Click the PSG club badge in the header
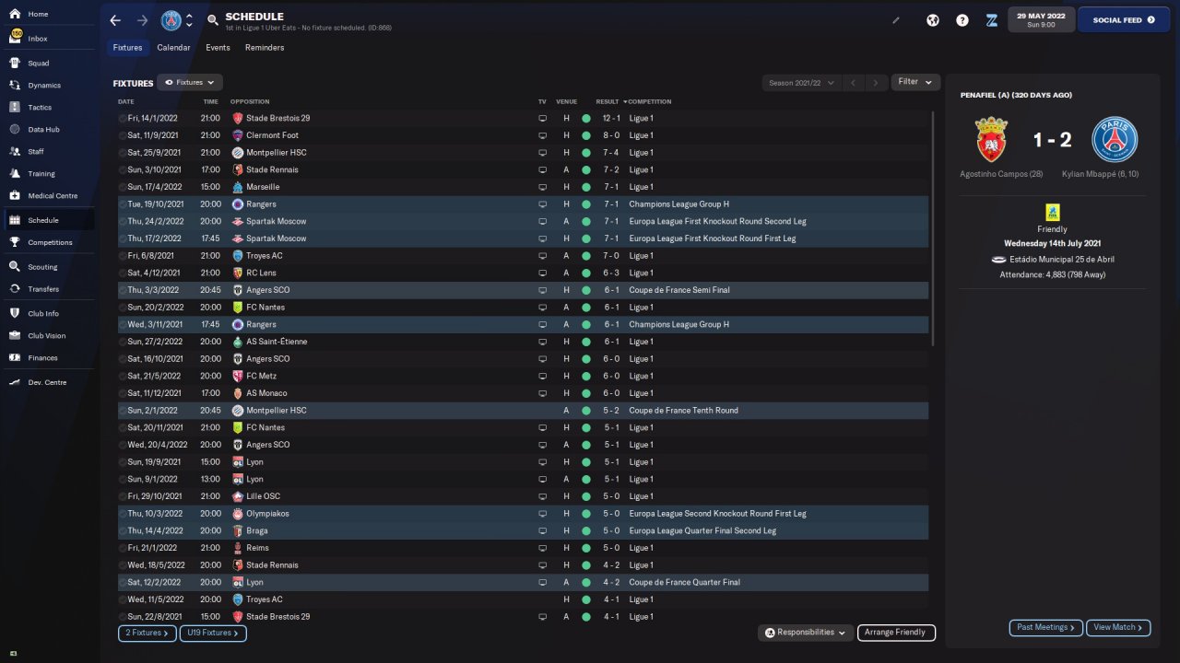The height and width of the screenshot is (663, 1180). pyautogui.click(x=171, y=20)
